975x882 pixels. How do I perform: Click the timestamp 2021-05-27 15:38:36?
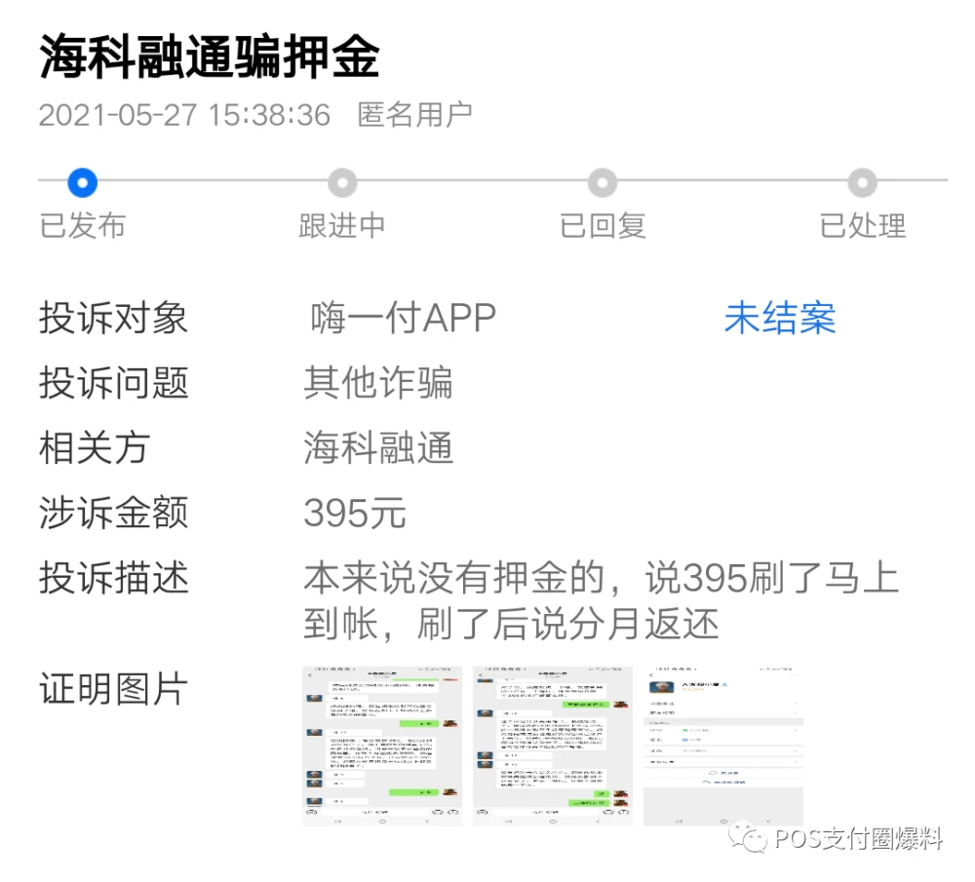184,115
